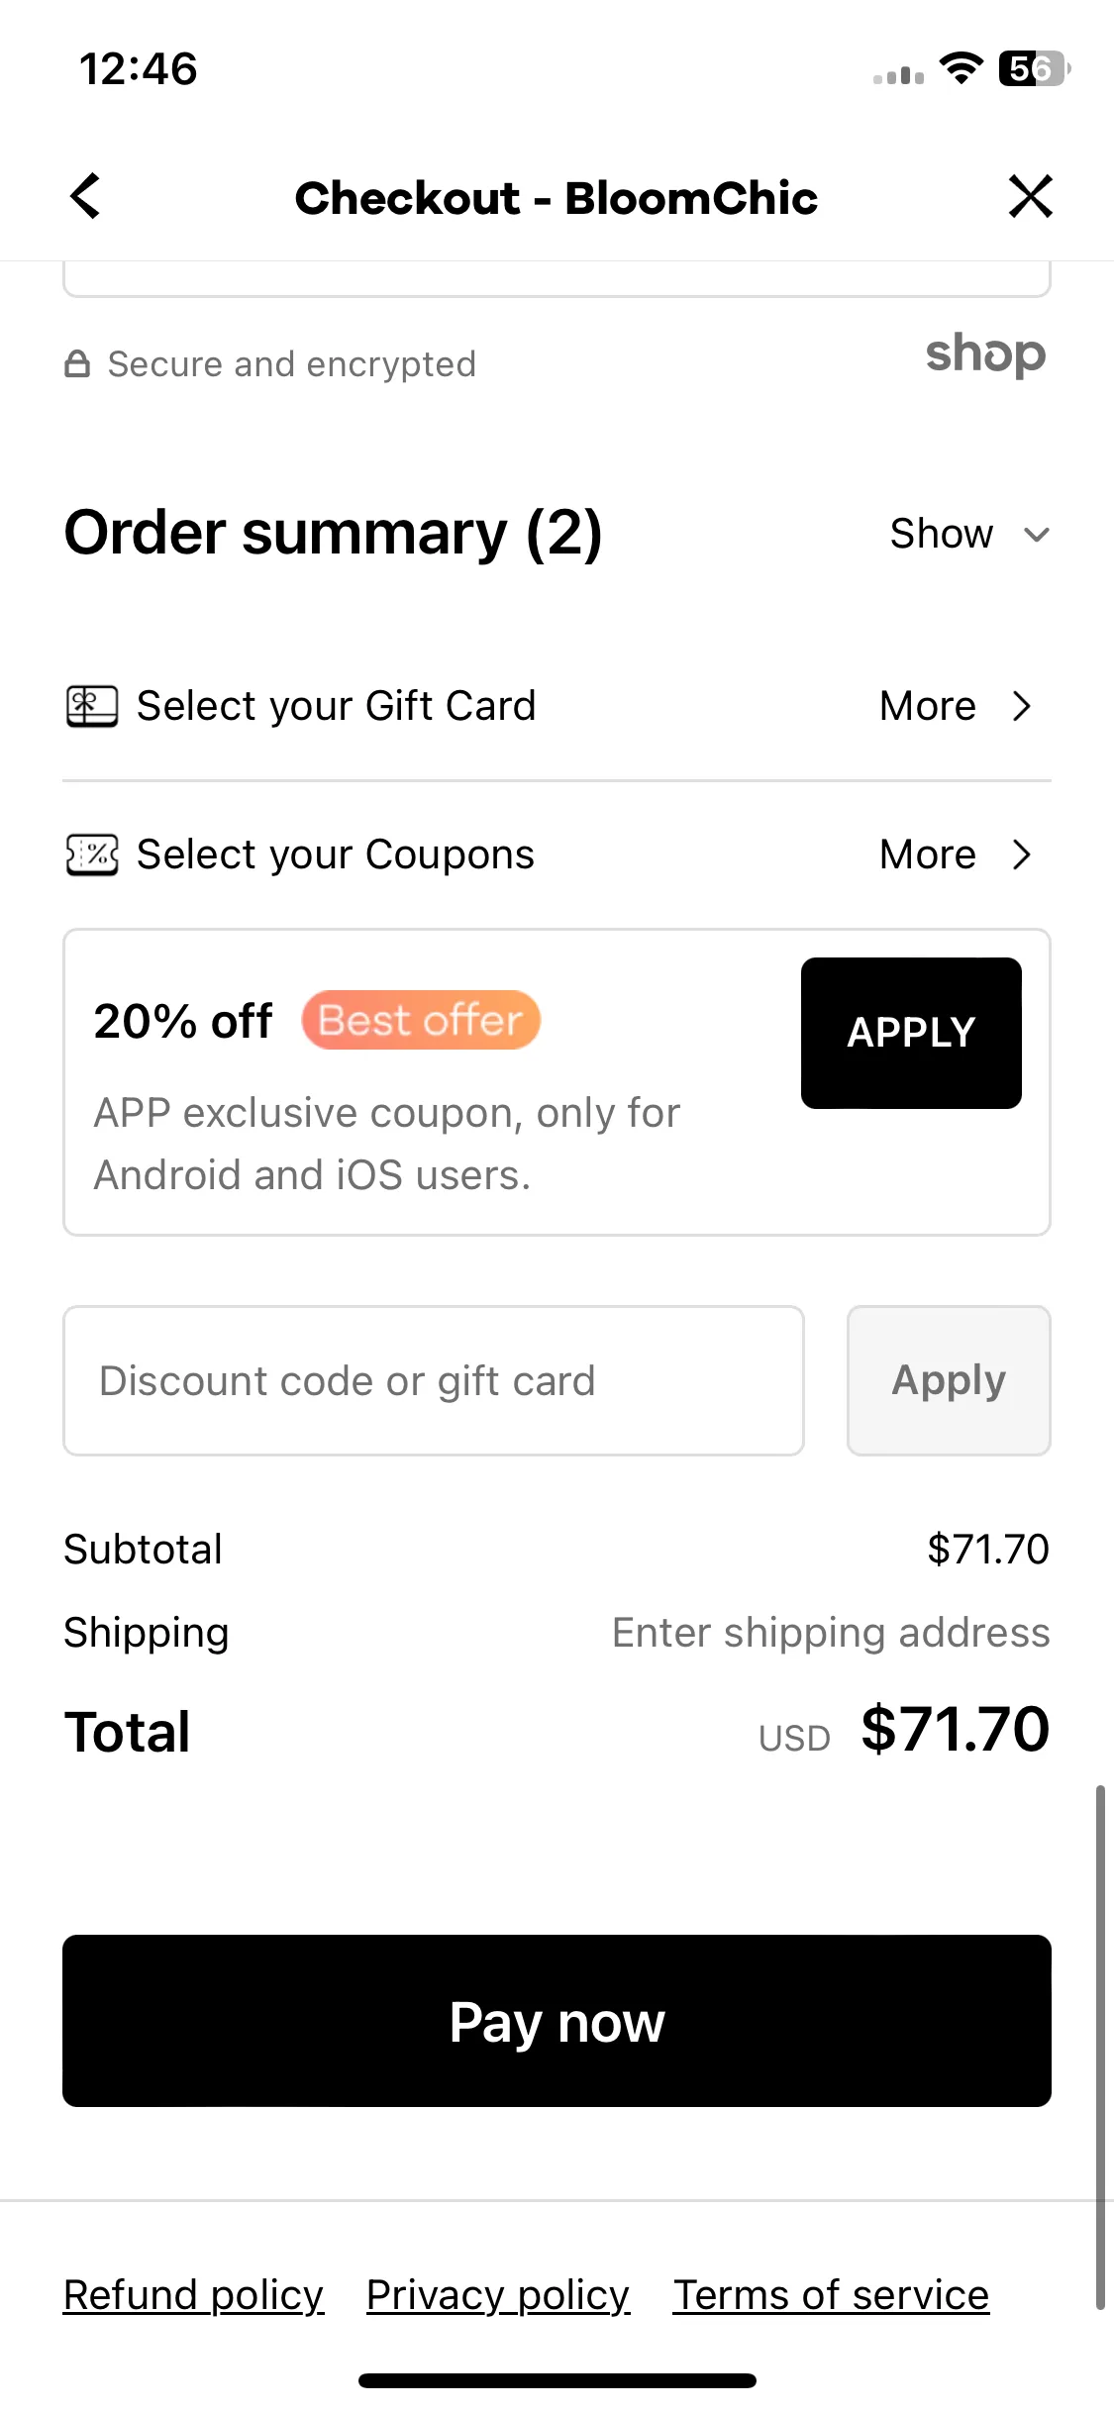The image size is (1114, 2412).
Task: Expand Order summary with Show chevron
Action: click(1037, 535)
